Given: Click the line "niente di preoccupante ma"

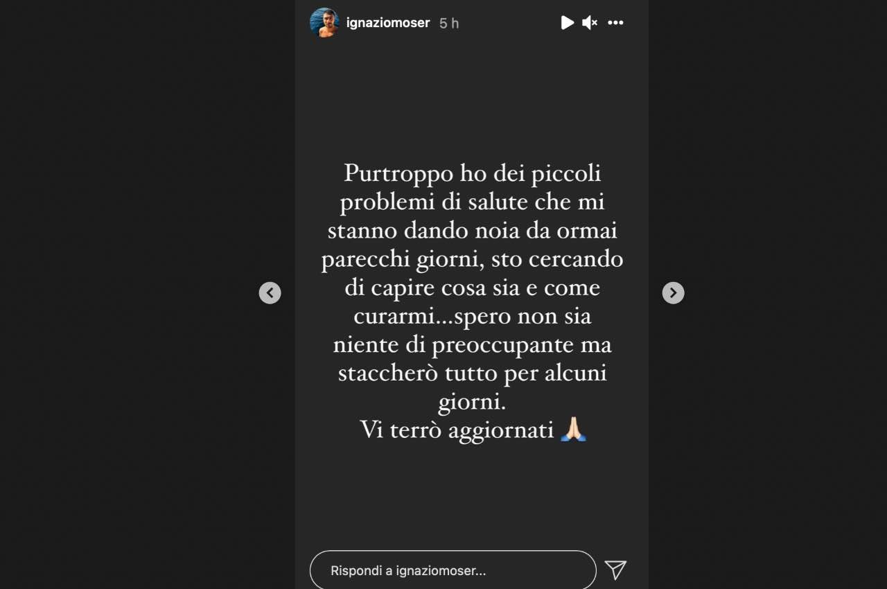Looking at the screenshot, I should [x=472, y=344].
